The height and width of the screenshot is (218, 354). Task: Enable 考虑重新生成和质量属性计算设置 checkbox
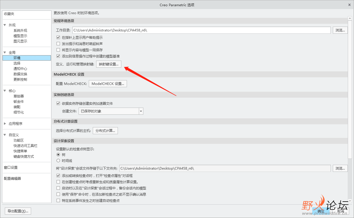[x=58, y=182]
